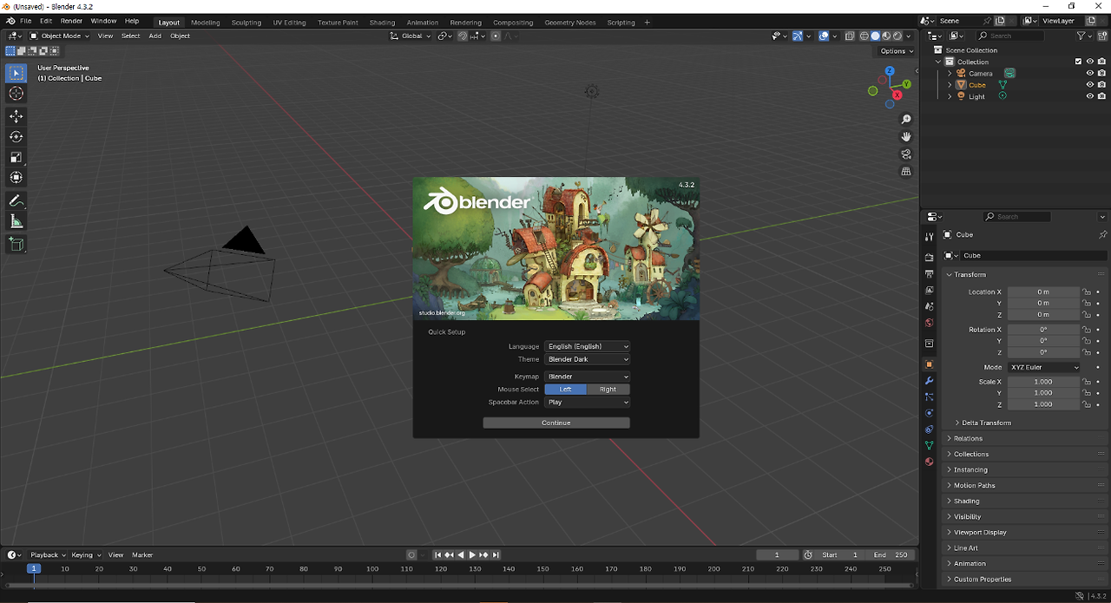Select the Scale tool

16,157
